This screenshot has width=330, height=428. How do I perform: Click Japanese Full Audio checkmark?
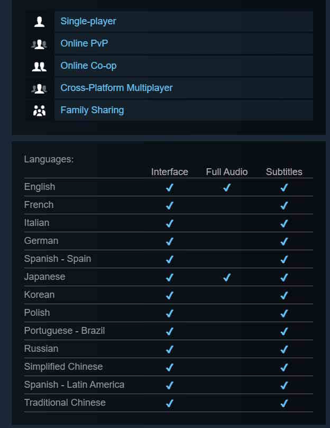[227, 277]
